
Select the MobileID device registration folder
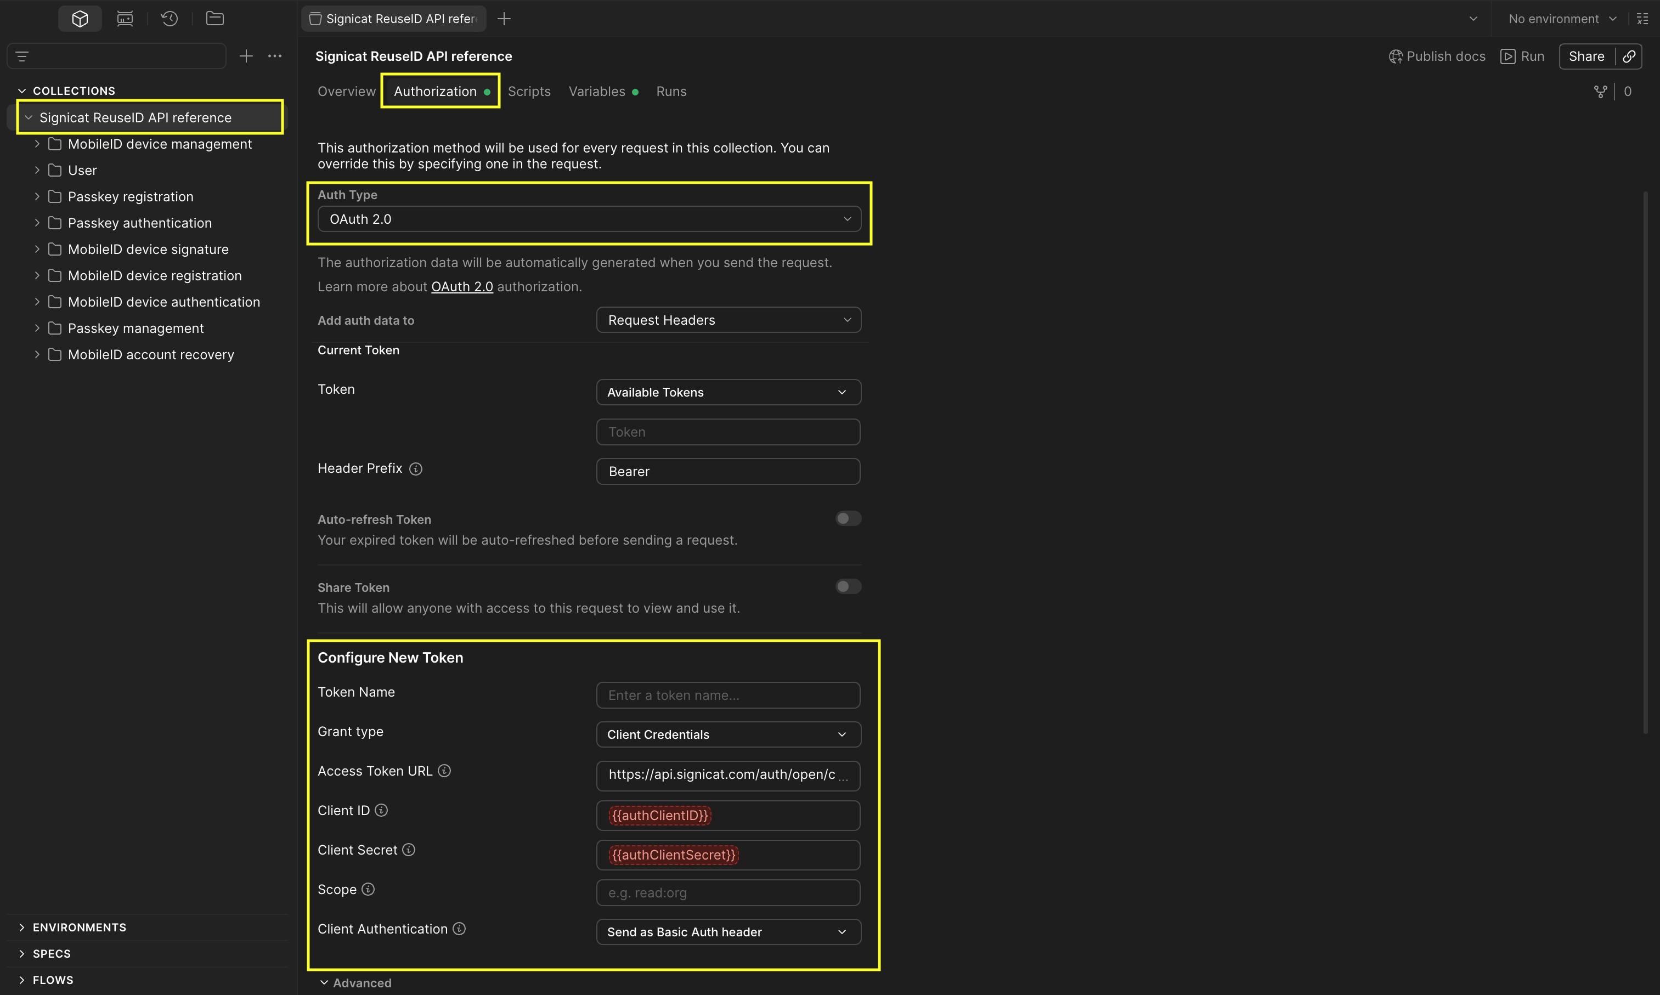[155, 275]
